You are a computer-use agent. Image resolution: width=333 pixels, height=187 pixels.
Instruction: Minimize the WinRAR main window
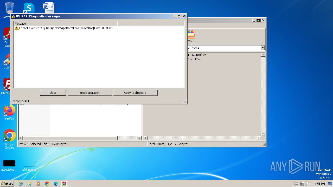pyautogui.click(x=254, y=20)
